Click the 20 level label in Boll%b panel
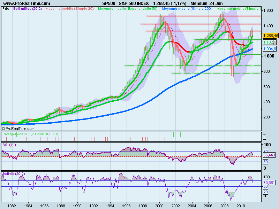 265,192
